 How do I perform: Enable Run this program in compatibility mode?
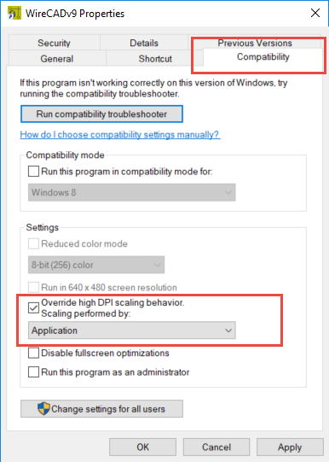click(x=33, y=171)
